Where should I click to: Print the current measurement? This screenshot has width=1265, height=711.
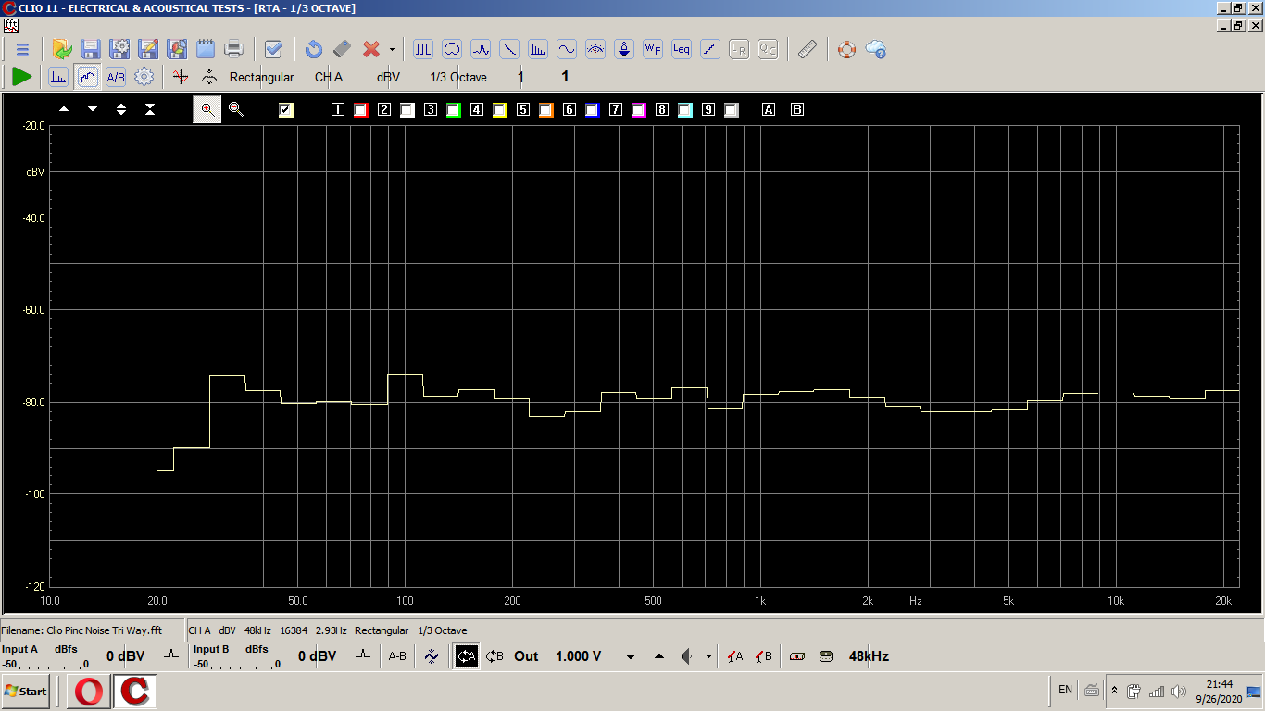(x=234, y=49)
